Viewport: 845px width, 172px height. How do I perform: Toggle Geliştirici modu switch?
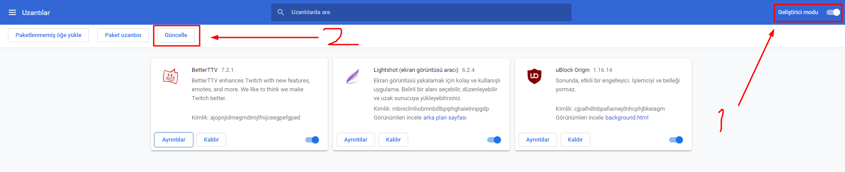(x=833, y=12)
